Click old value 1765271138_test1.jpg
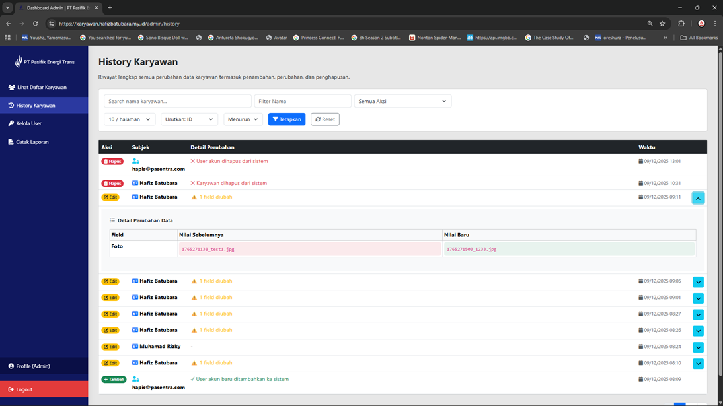The image size is (723, 406). tap(208, 250)
